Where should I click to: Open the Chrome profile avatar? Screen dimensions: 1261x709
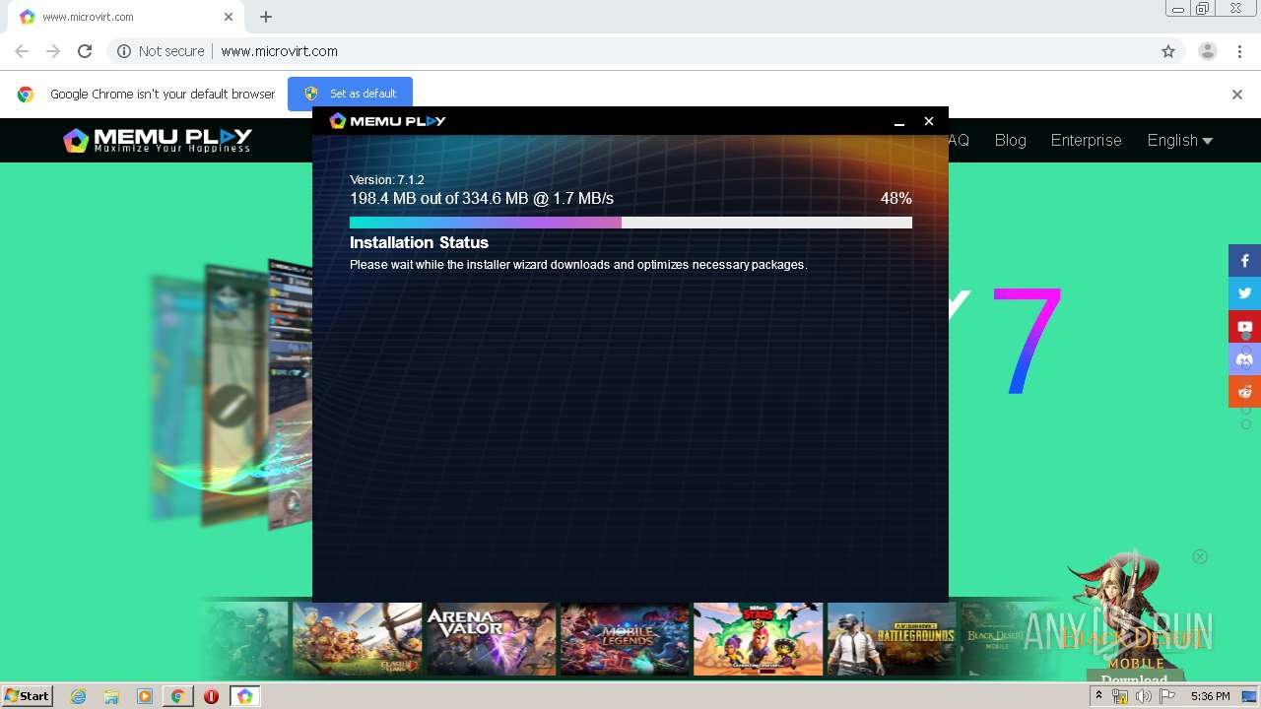[1208, 51]
